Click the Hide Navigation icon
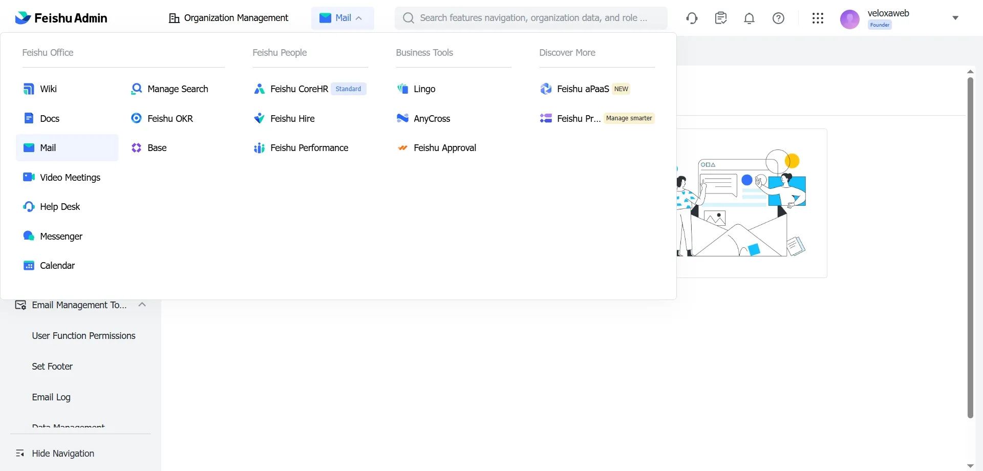Viewport: 983px width, 471px height. [x=20, y=453]
